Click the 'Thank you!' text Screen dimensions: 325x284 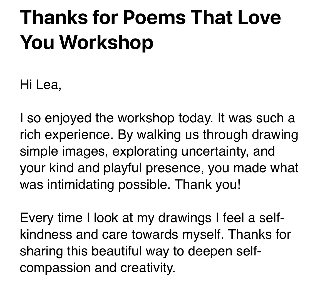click(207, 185)
